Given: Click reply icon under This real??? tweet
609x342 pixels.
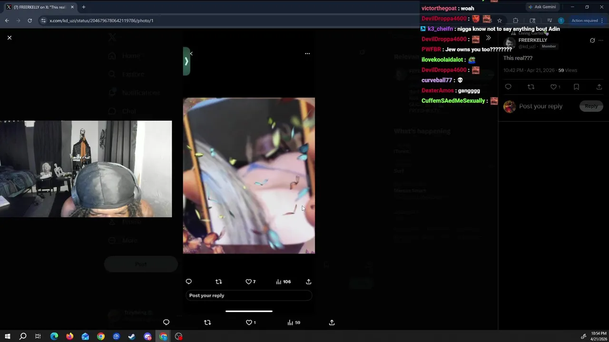Looking at the screenshot, I should [x=508, y=87].
